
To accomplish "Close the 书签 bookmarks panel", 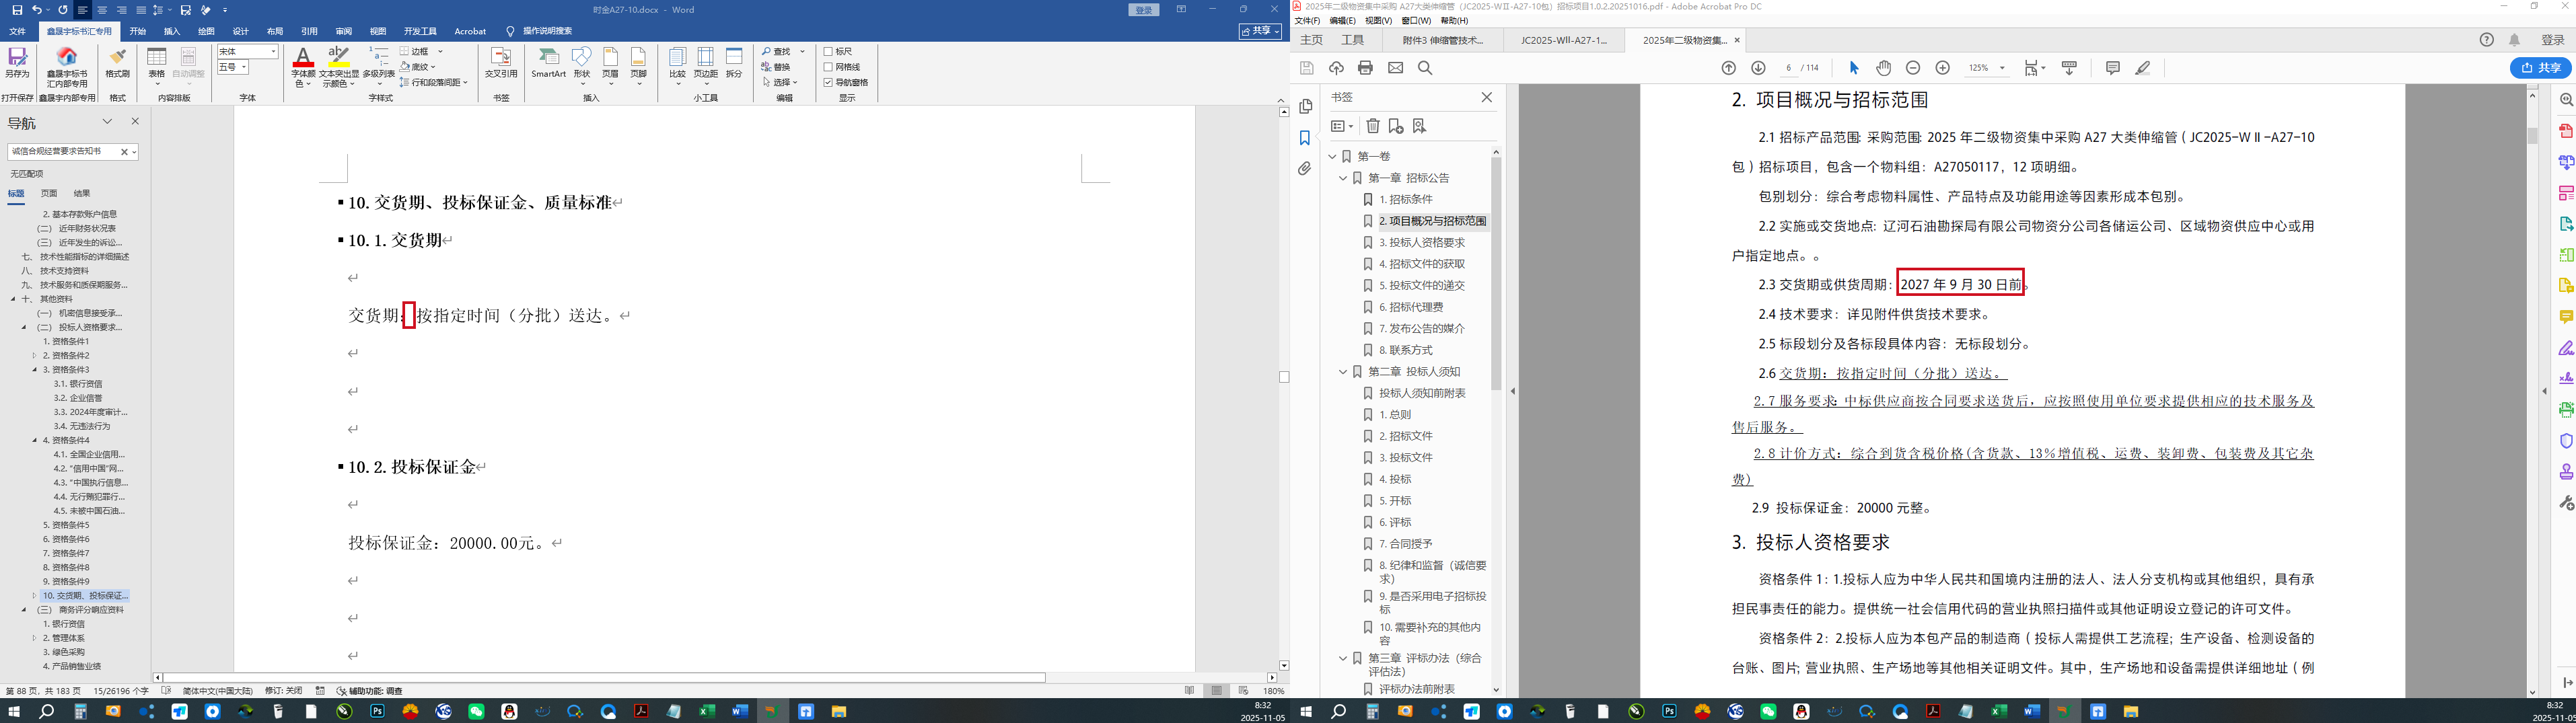I will [x=1487, y=97].
